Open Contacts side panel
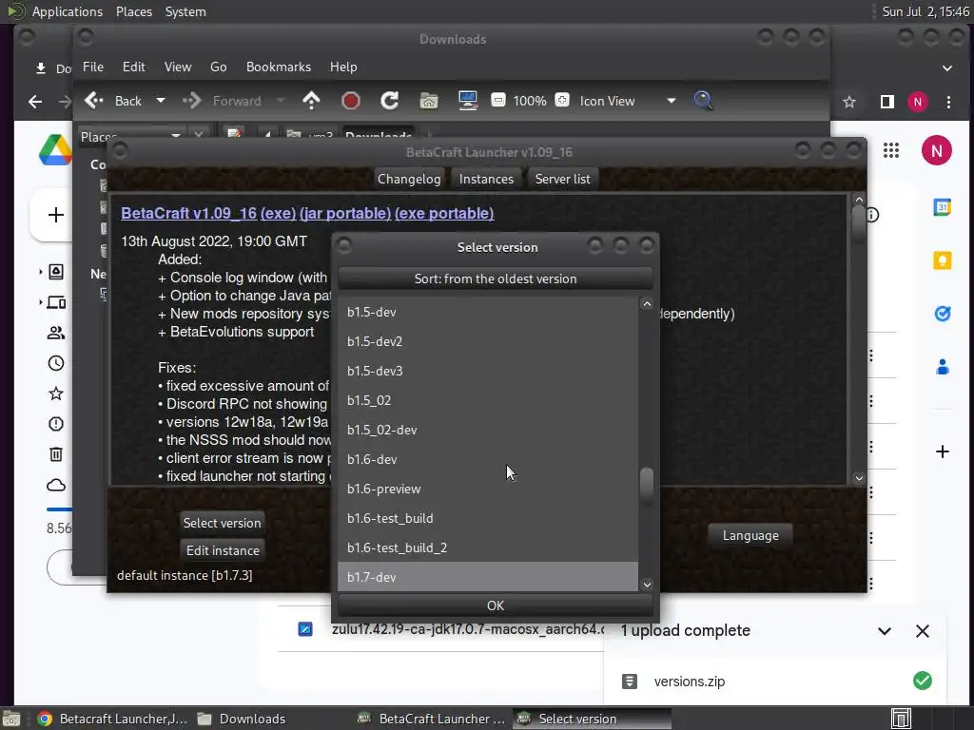 [x=943, y=367]
